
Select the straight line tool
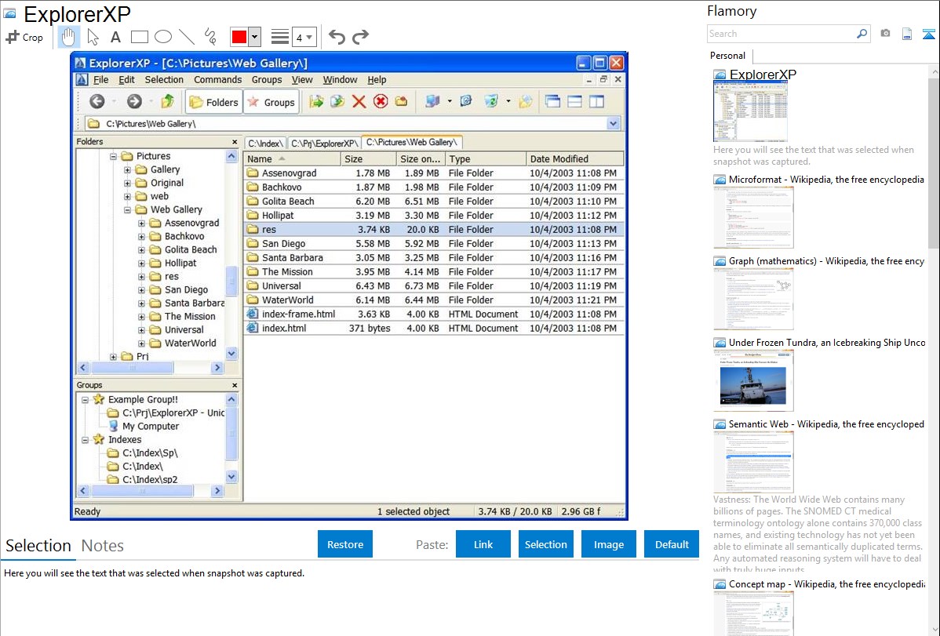point(187,37)
